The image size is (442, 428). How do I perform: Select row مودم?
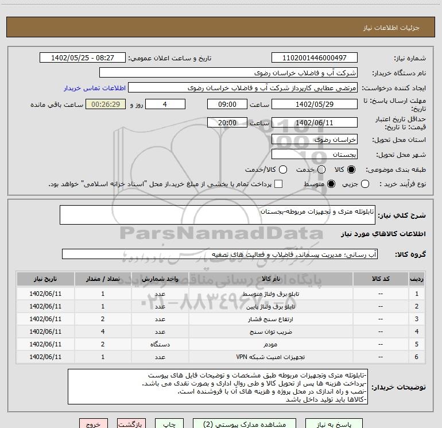pos(221,344)
